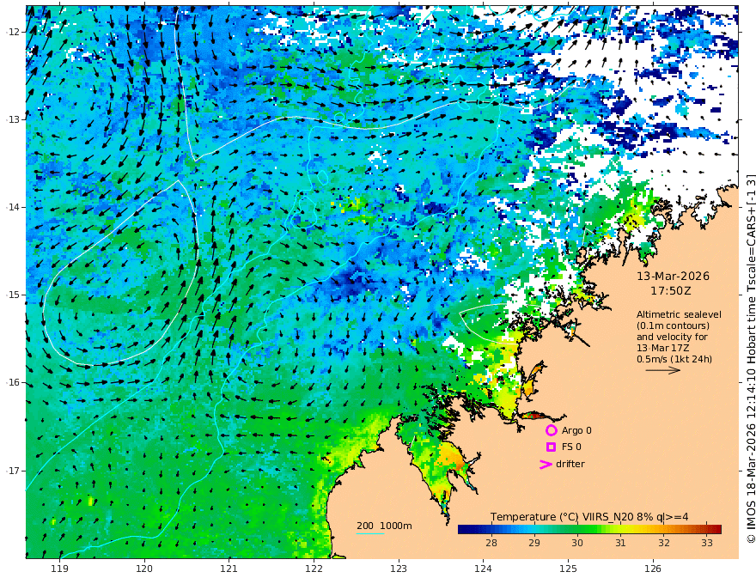Click the '13-Mar 17Z' velocity time text
This screenshot has width=756, height=584.
(662, 348)
